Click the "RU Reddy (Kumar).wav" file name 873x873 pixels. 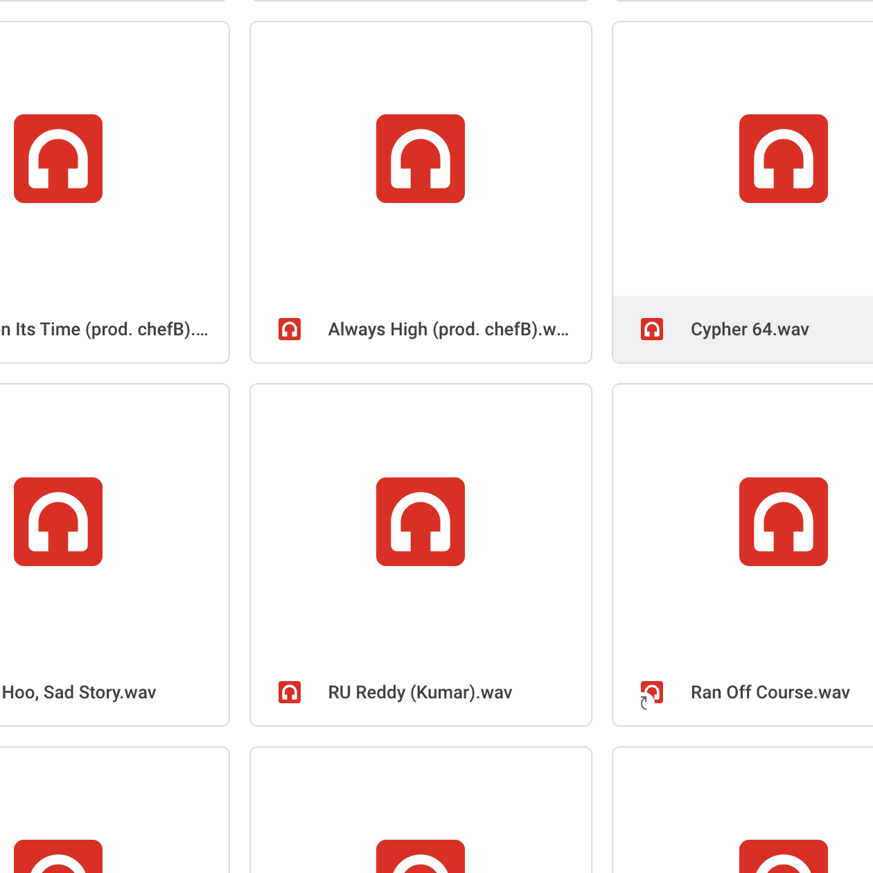420,693
